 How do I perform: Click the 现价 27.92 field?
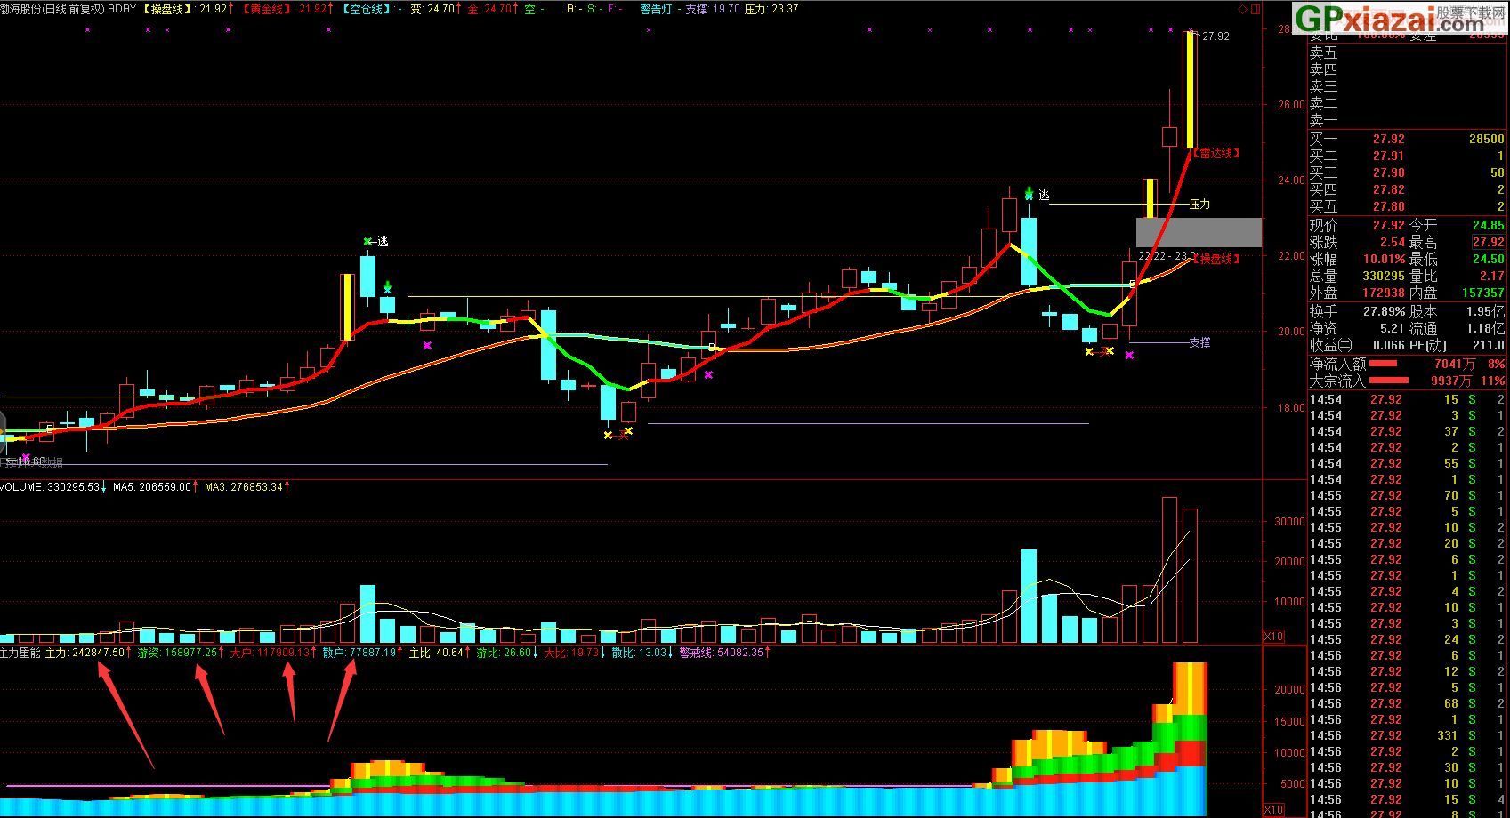[1357, 225]
